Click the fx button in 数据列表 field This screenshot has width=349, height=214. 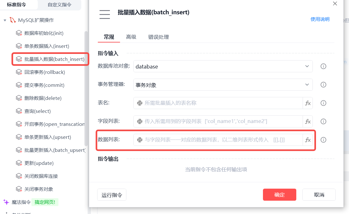[308, 140]
